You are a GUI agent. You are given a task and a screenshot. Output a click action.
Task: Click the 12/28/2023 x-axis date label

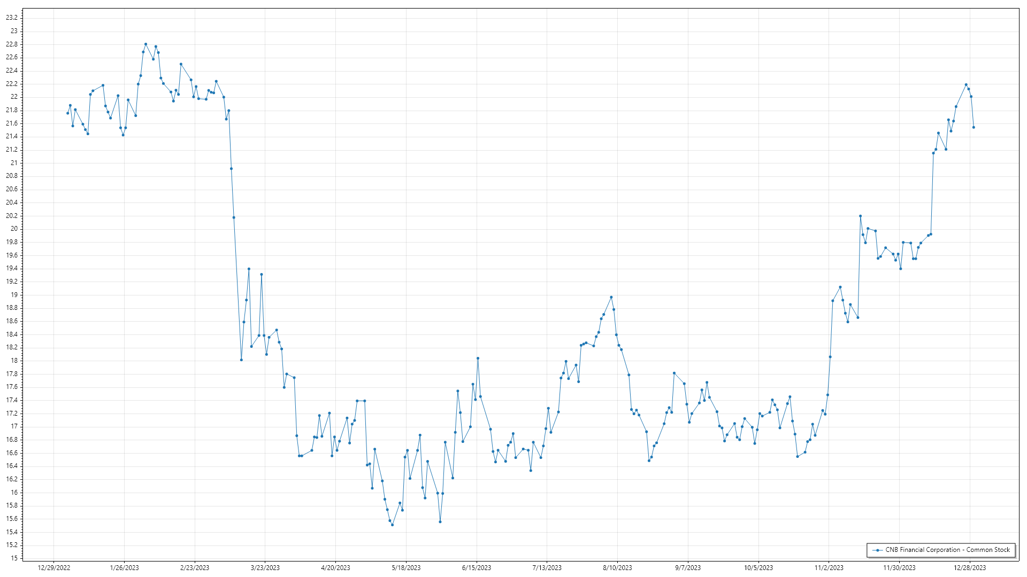[970, 567]
